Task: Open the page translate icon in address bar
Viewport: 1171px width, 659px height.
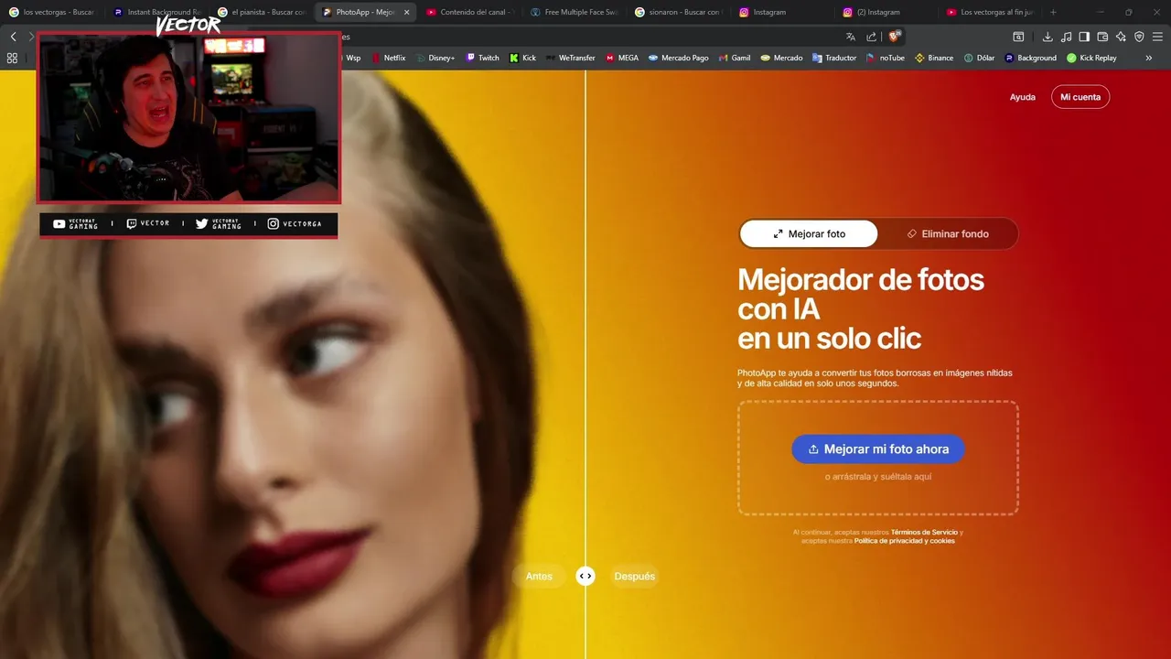Action: pyautogui.click(x=851, y=37)
